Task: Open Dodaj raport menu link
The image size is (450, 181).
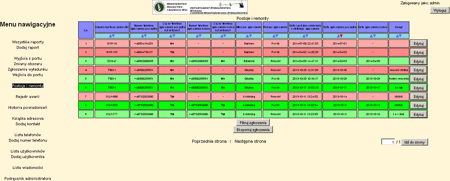Action: (x=28, y=48)
